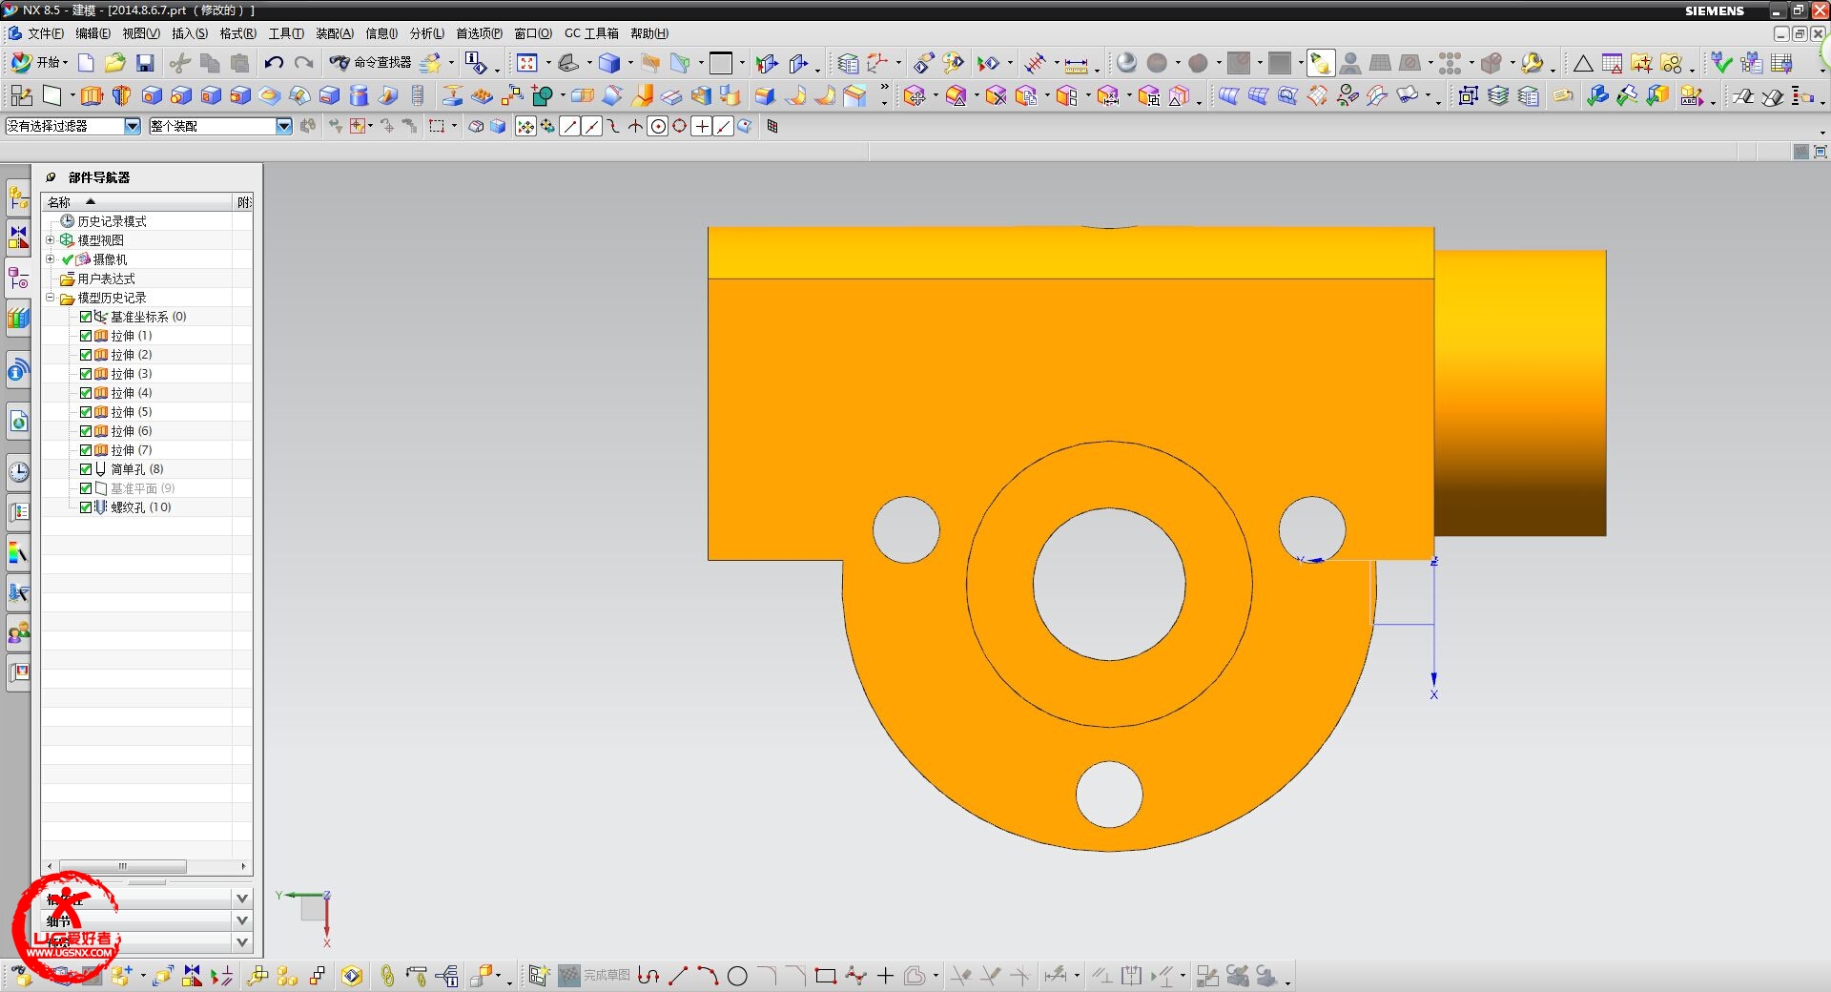Toggle the 拉伸 (3) feature checkbox
1831x992 pixels.
pyautogui.click(x=86, y=374)
